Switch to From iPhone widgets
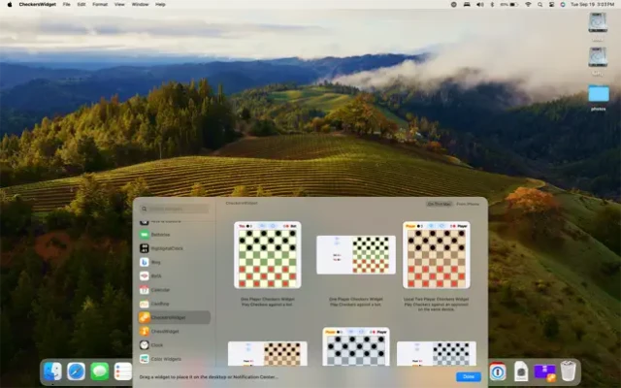The image size is (621, 388). (x=468, y=204)
